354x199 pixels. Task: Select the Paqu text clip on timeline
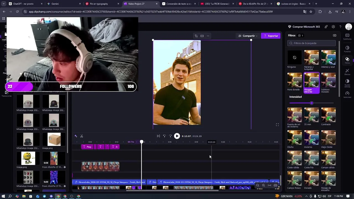87,147
